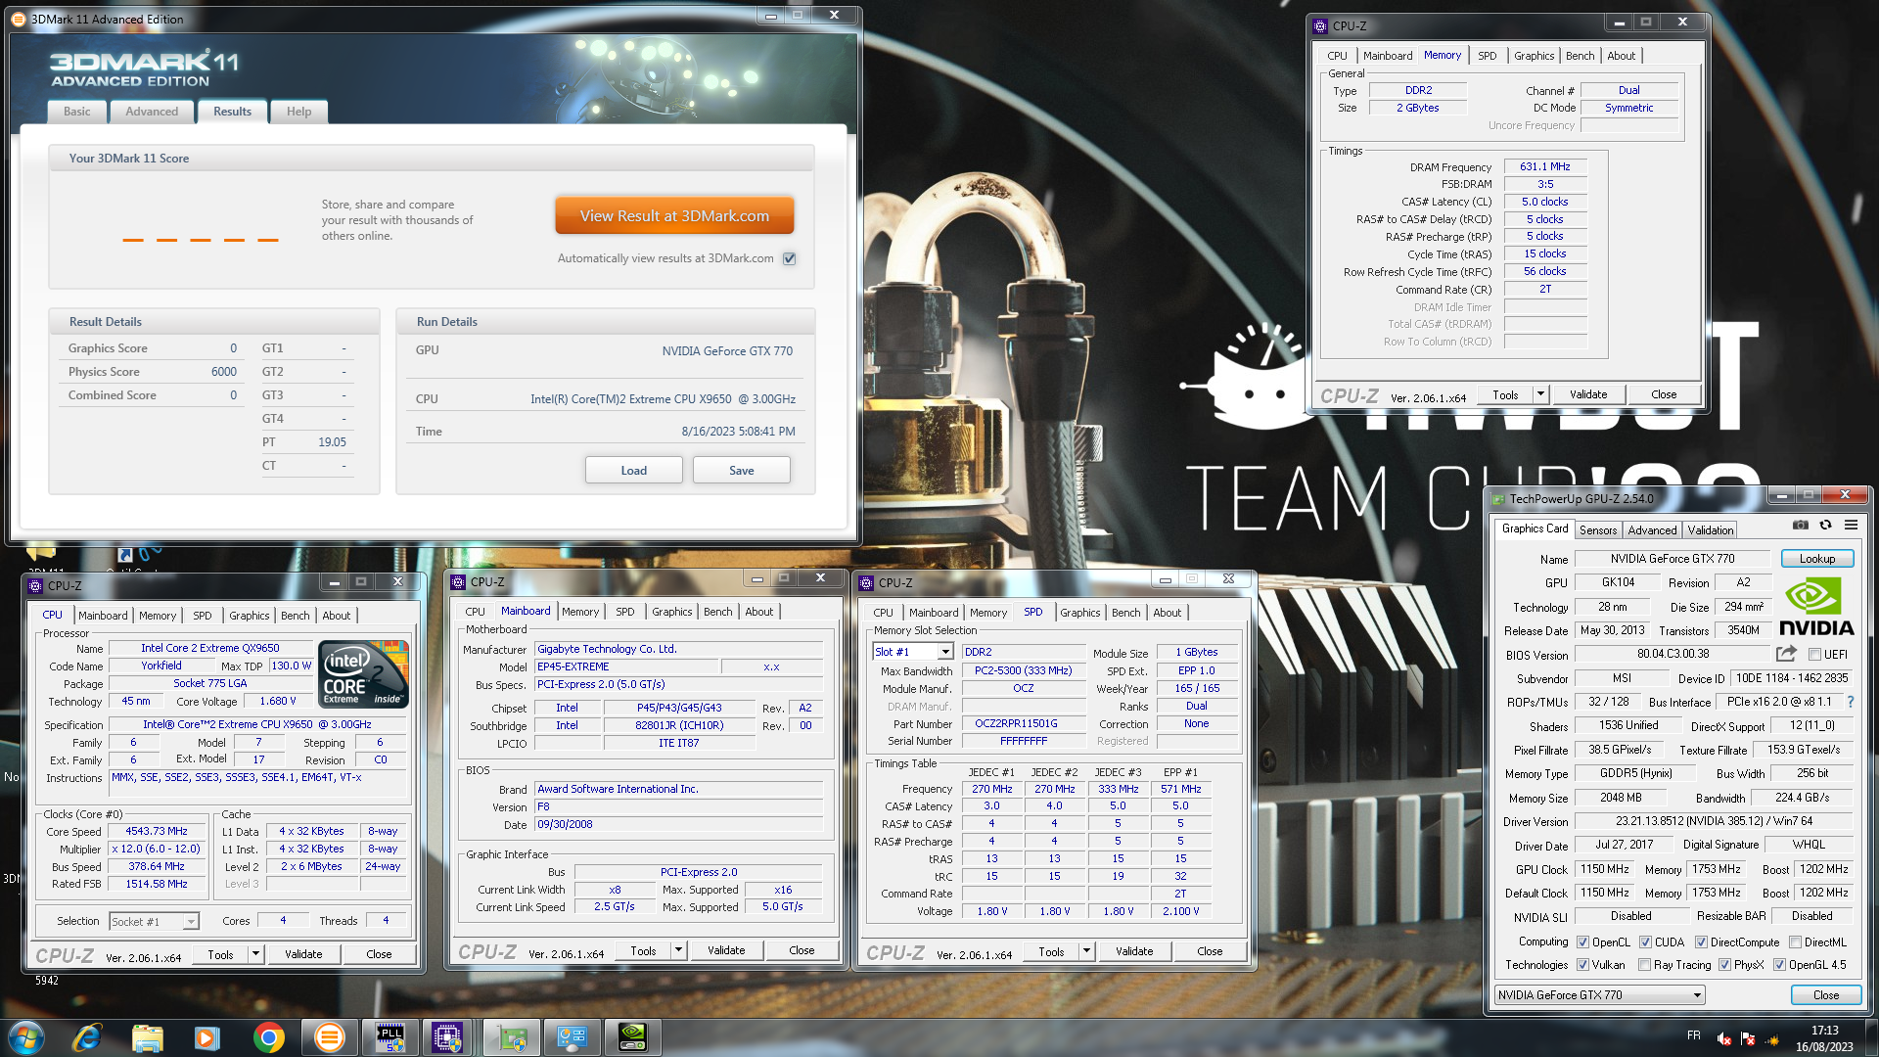Click the NVIDIA logo in GPU-Z

coord(1815,608)
